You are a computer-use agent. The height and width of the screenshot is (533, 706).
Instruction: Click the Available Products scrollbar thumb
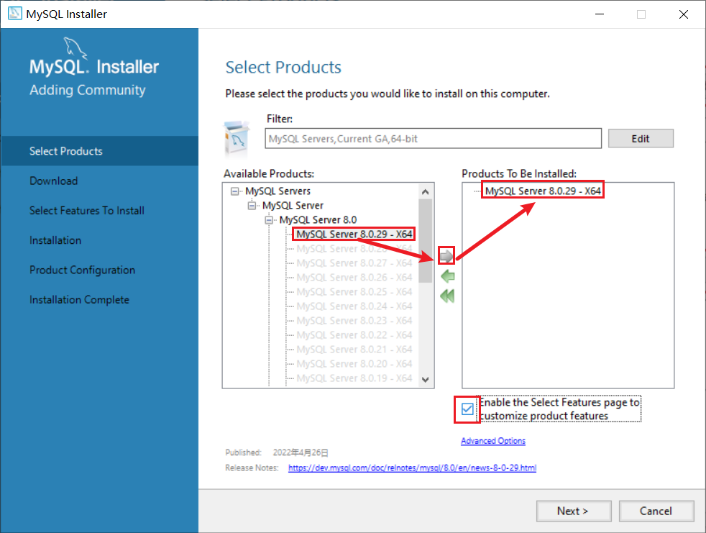[425, 240]
